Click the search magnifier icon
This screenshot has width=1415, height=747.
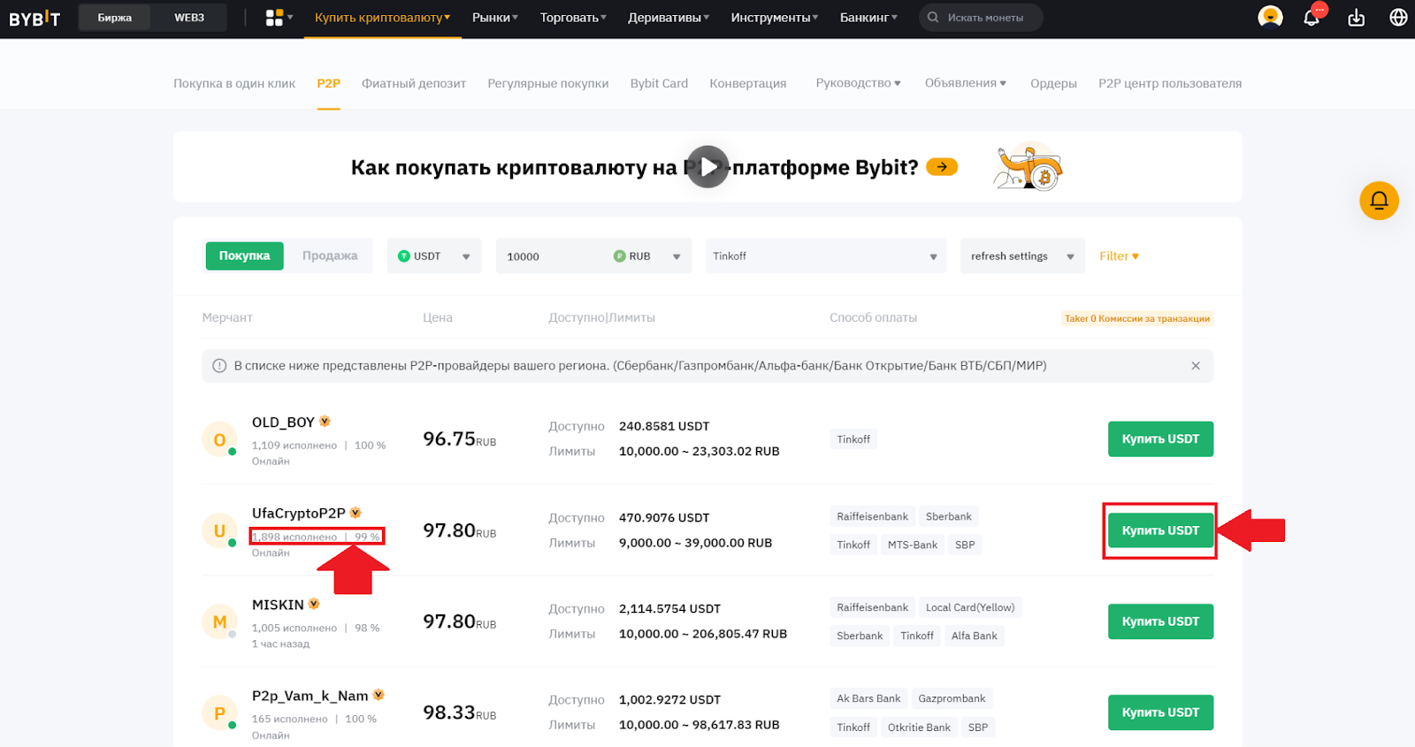933,18
